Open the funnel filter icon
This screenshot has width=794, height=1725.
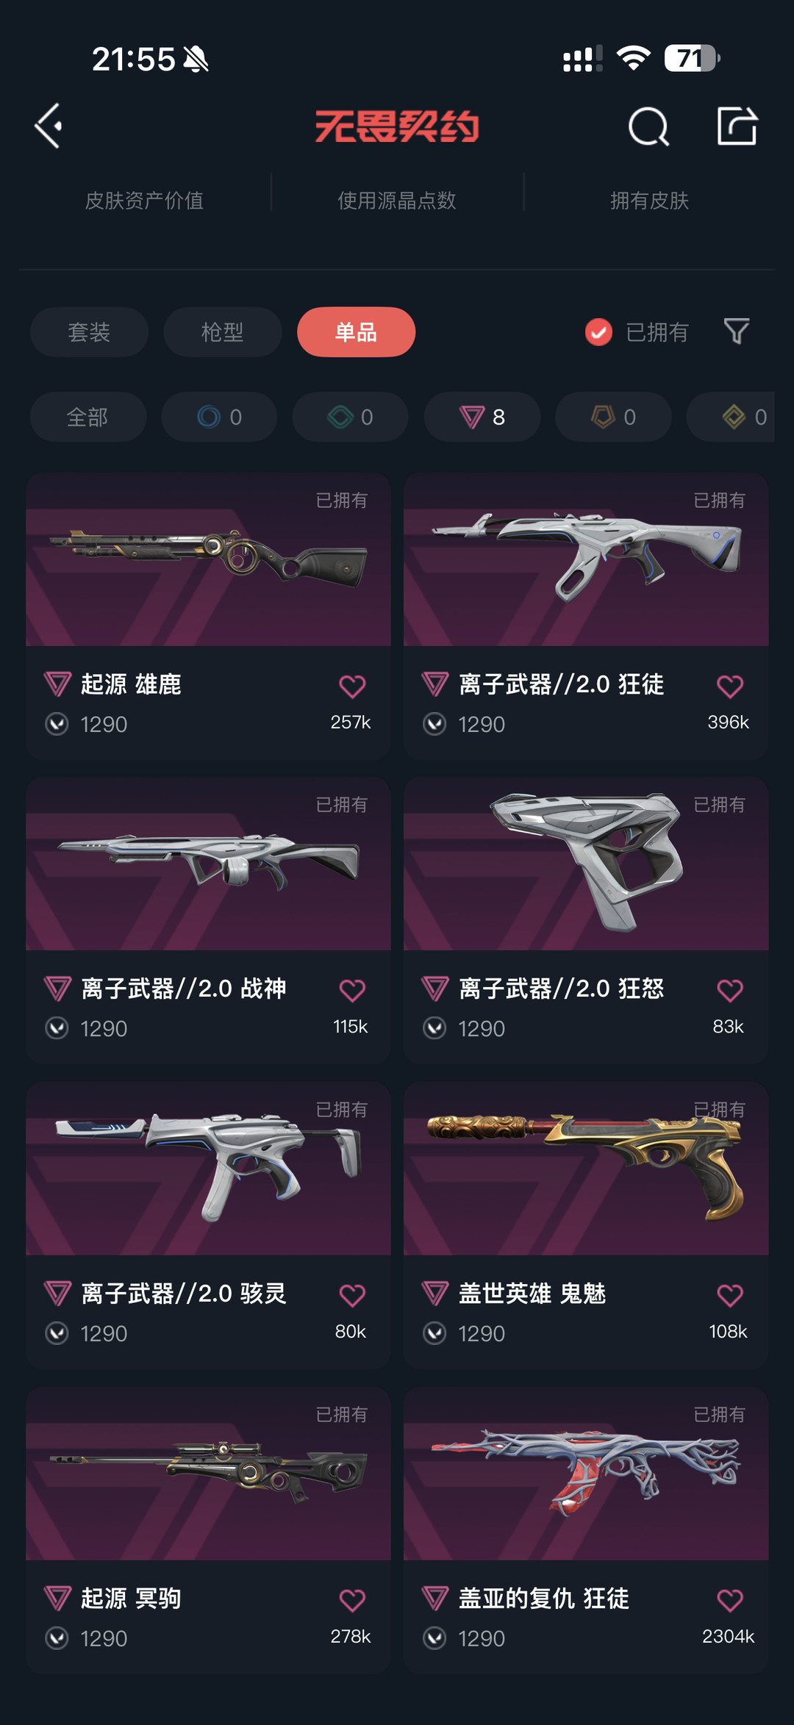(x=737, y=331)
